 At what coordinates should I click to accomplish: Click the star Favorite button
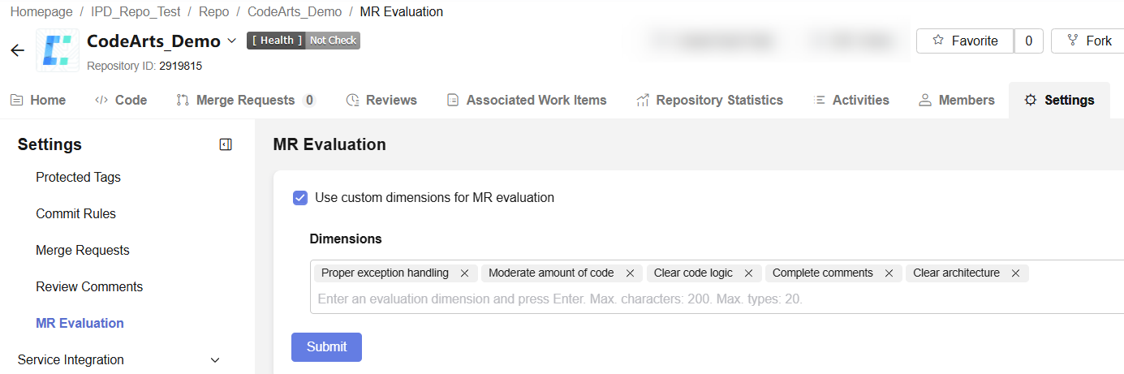pos(965,41)
